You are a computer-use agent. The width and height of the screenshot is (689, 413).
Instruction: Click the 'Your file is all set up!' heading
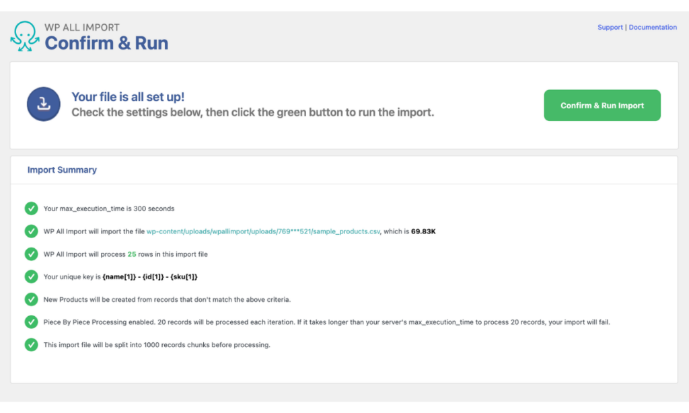(x=128, y=97)
